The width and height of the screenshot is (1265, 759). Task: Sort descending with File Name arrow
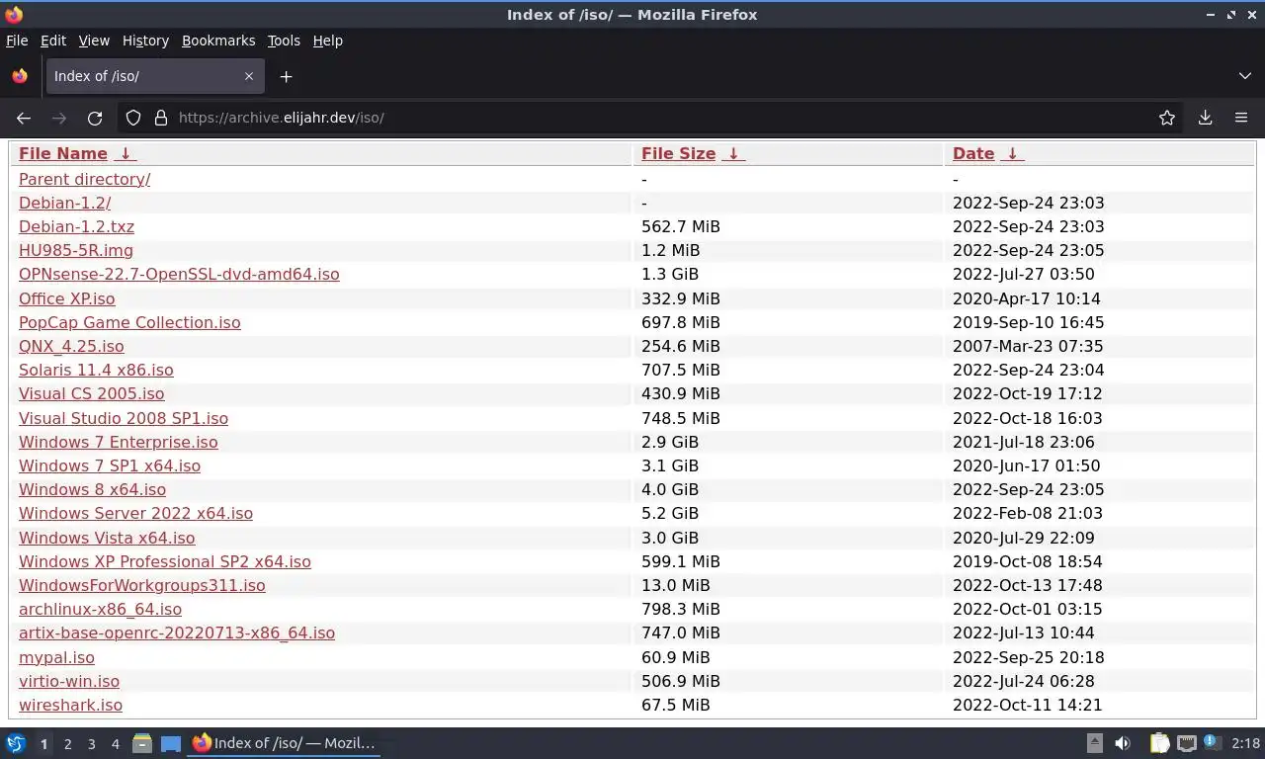point(125,153)
